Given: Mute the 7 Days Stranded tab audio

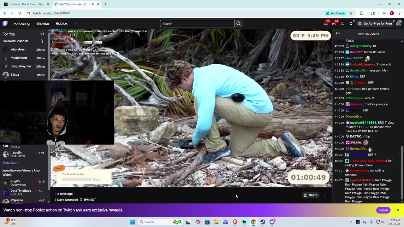Looking at the screenshot, I should [93, 4].
